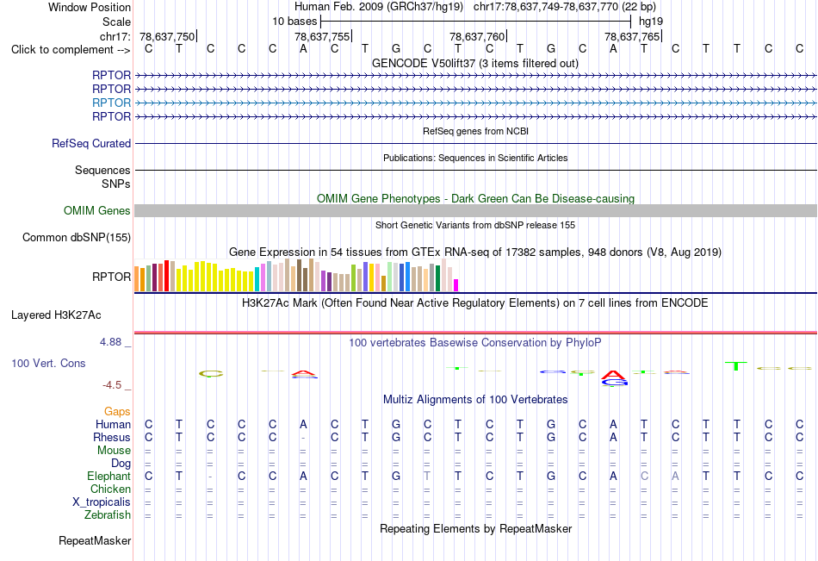Click the GENCODE V50lift37 track title
This screenshot has width=818, height=561.
coord(474,63)
